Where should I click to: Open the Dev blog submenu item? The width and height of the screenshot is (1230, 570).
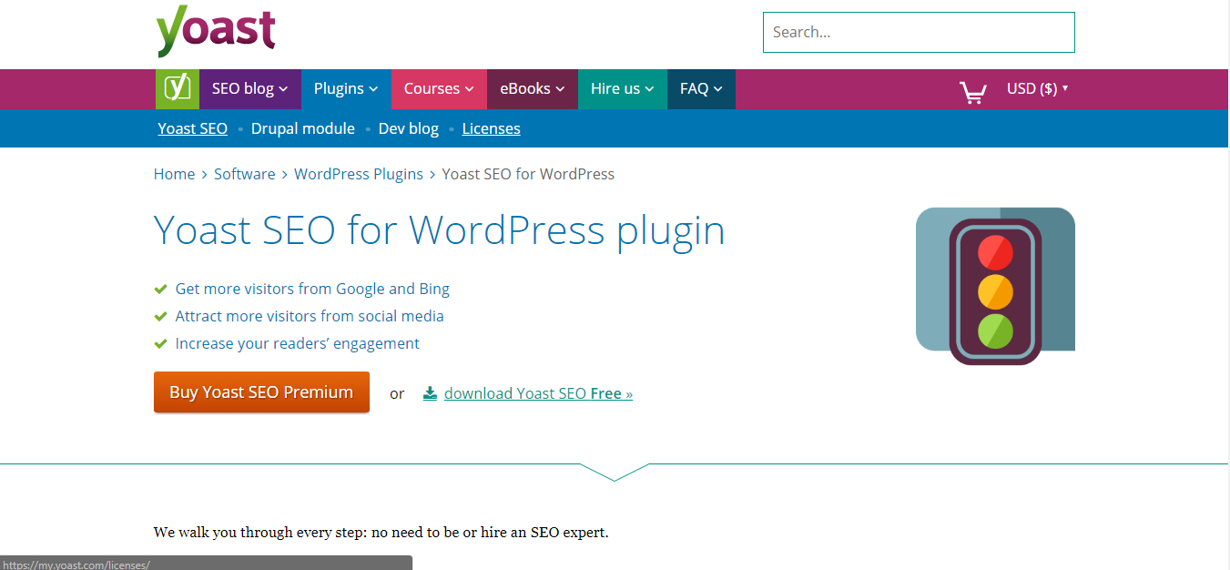click(x=409, y=128)
